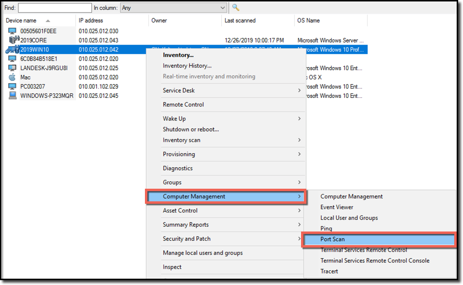Click the WINDOWS-P323MQR computer icon
This screenshot has width=463, height=285.
[x=13, y=96]
